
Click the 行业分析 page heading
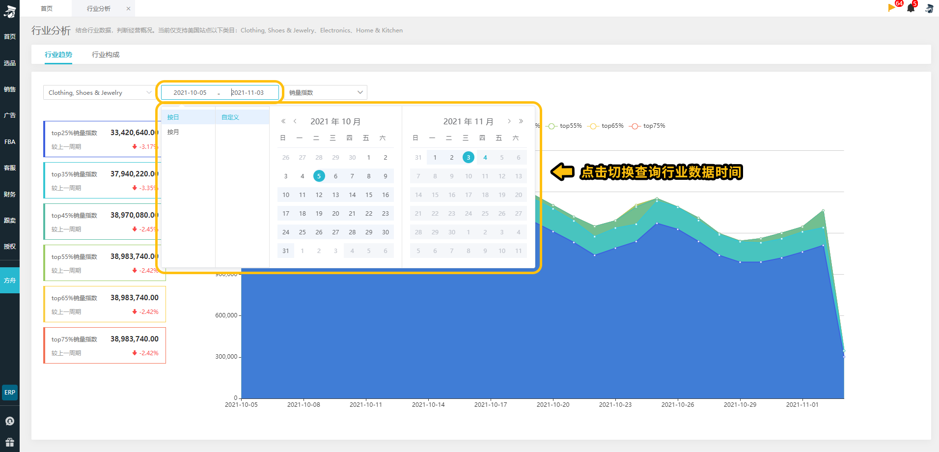pyautogui.click(x=51, y=30)
